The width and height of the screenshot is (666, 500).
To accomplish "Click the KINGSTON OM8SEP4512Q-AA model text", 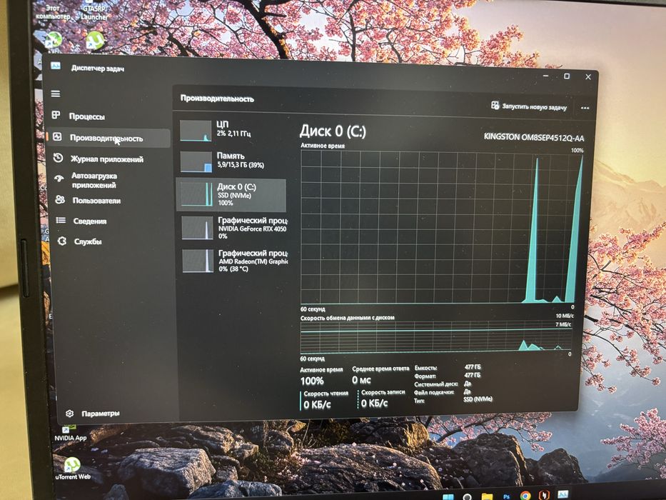I will [533, 138].
